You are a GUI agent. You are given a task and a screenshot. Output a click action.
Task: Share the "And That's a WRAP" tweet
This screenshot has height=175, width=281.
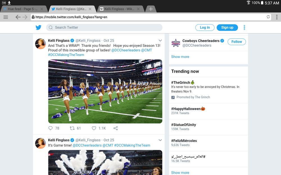click(115, 128)
